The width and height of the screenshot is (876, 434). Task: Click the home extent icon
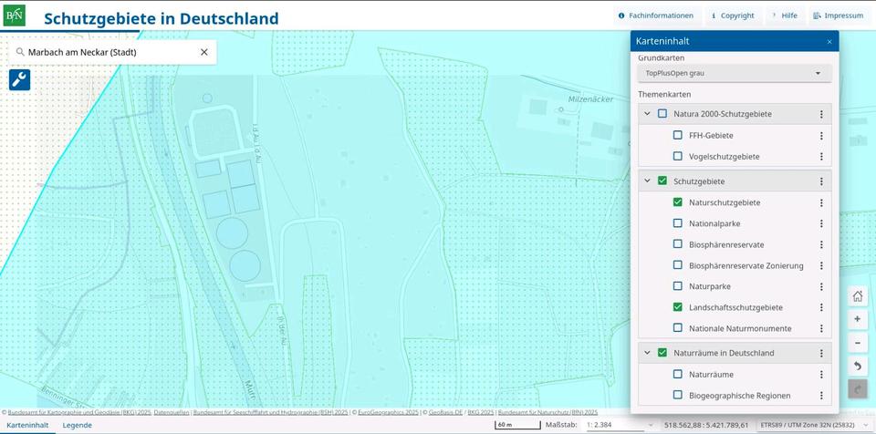coord(857,296)
